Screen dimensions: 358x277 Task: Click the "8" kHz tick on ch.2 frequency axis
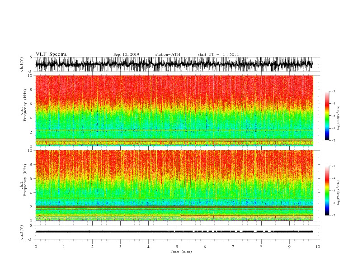[x=32, y=164]
